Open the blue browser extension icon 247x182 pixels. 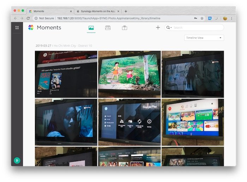pyautogui.click(x=210, y=18)
